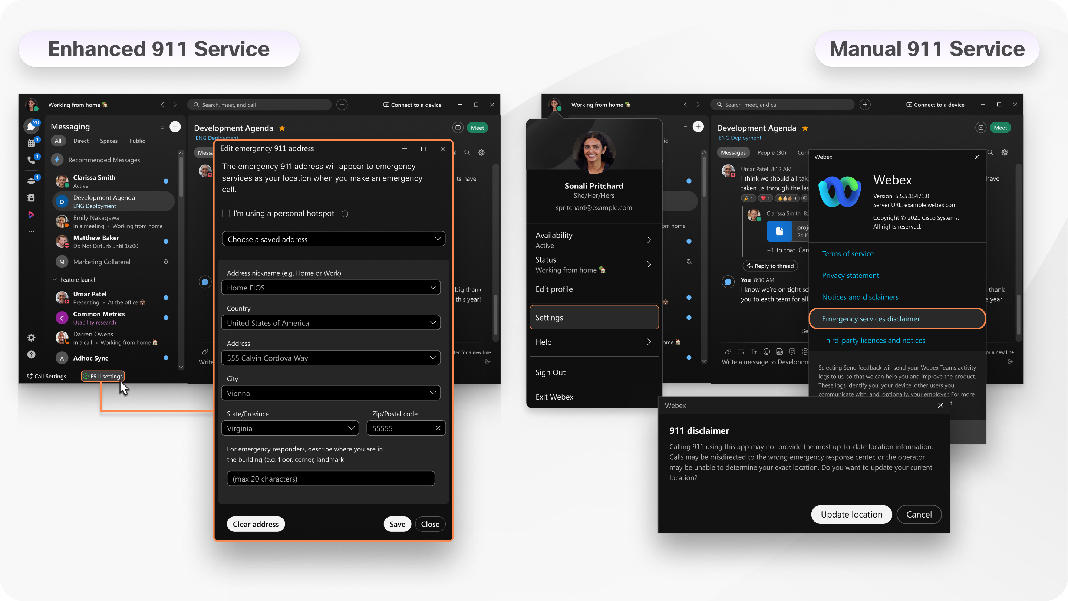Check the personal hotspot checkbox in E911 dialog
1068x601 pixels.
click(x=226, y=213)
